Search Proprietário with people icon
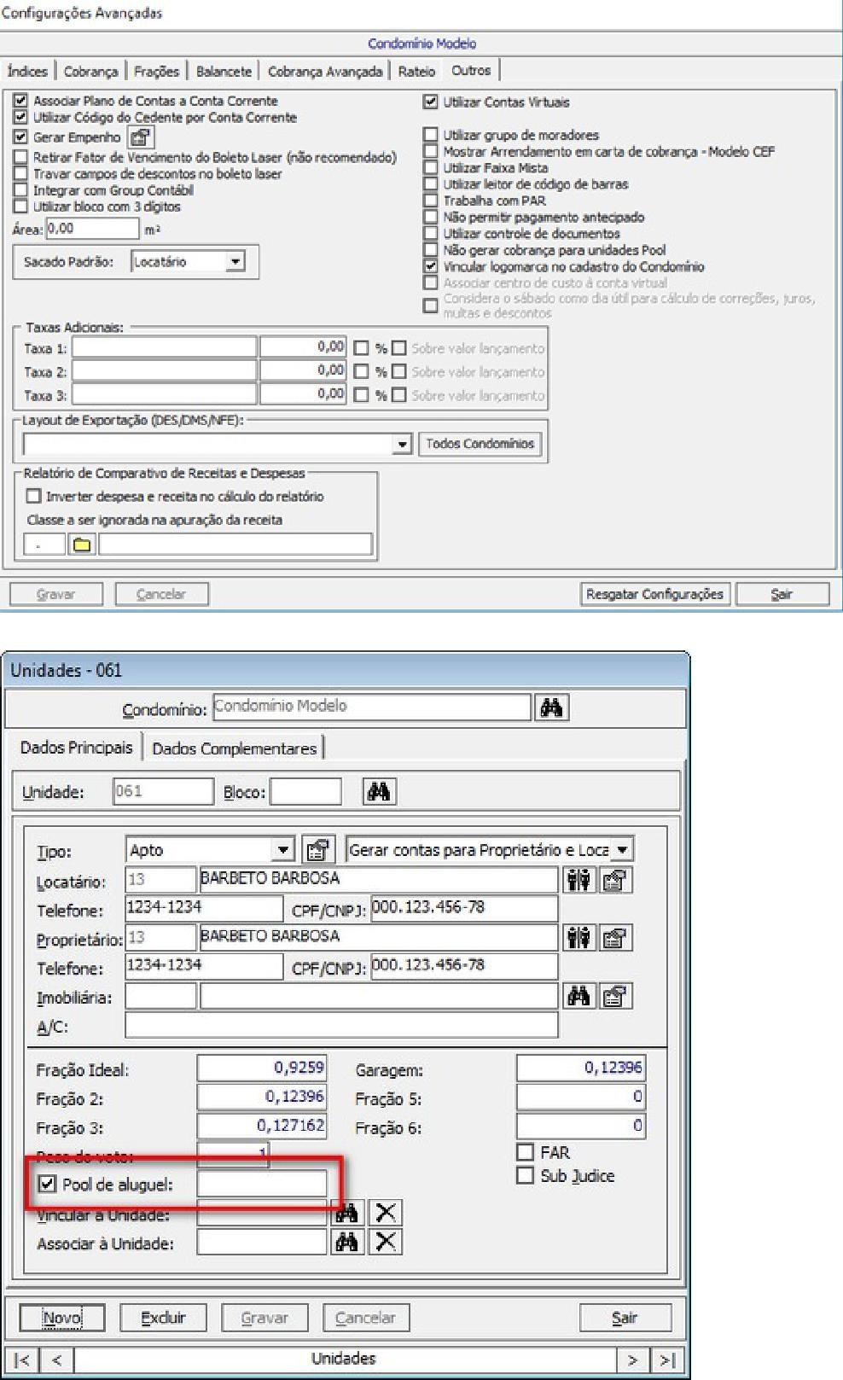This screenshot has height=1380, width=843. [579, 938]
